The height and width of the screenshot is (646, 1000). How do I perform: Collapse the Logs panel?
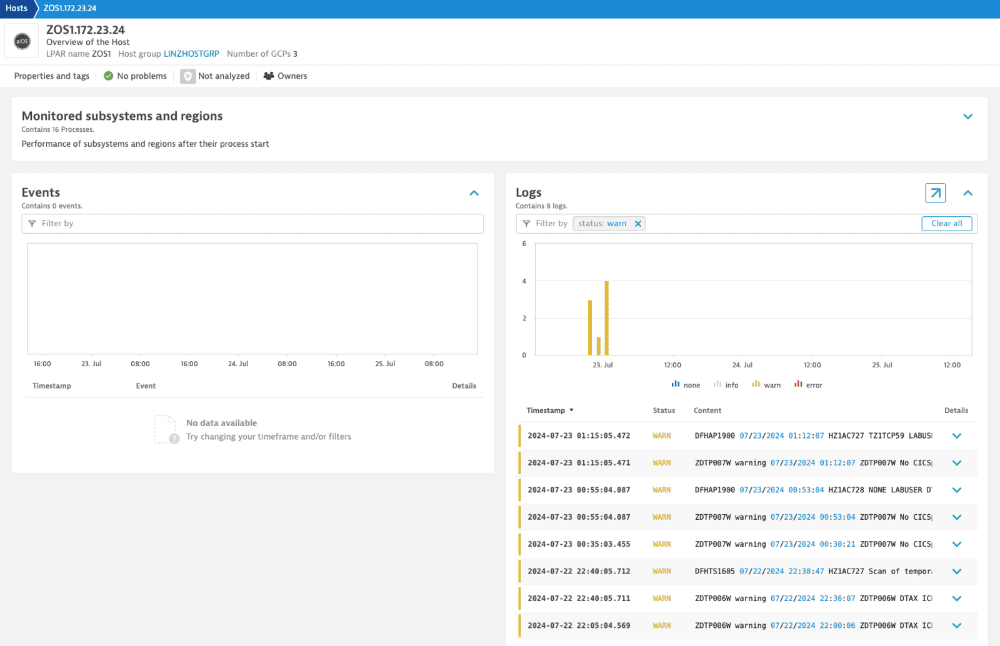pos(968,193)
